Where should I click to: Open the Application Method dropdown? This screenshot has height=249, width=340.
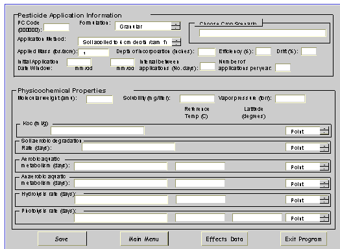pyautogui.click(x=129, y=42)
